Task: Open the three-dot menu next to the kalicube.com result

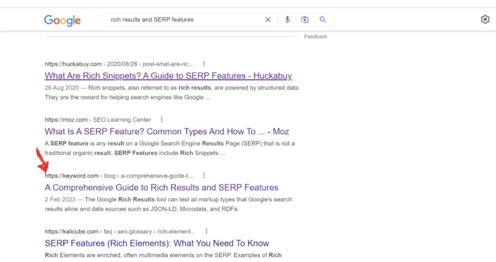Action: [x=206, y=231]
